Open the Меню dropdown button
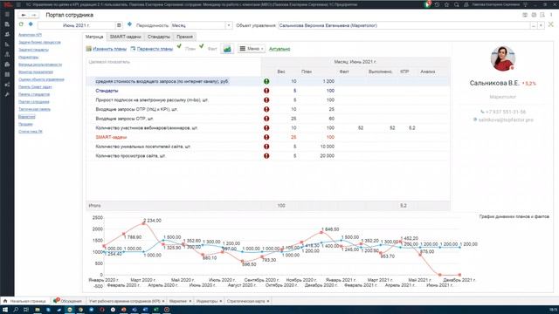 click(252, 49)
